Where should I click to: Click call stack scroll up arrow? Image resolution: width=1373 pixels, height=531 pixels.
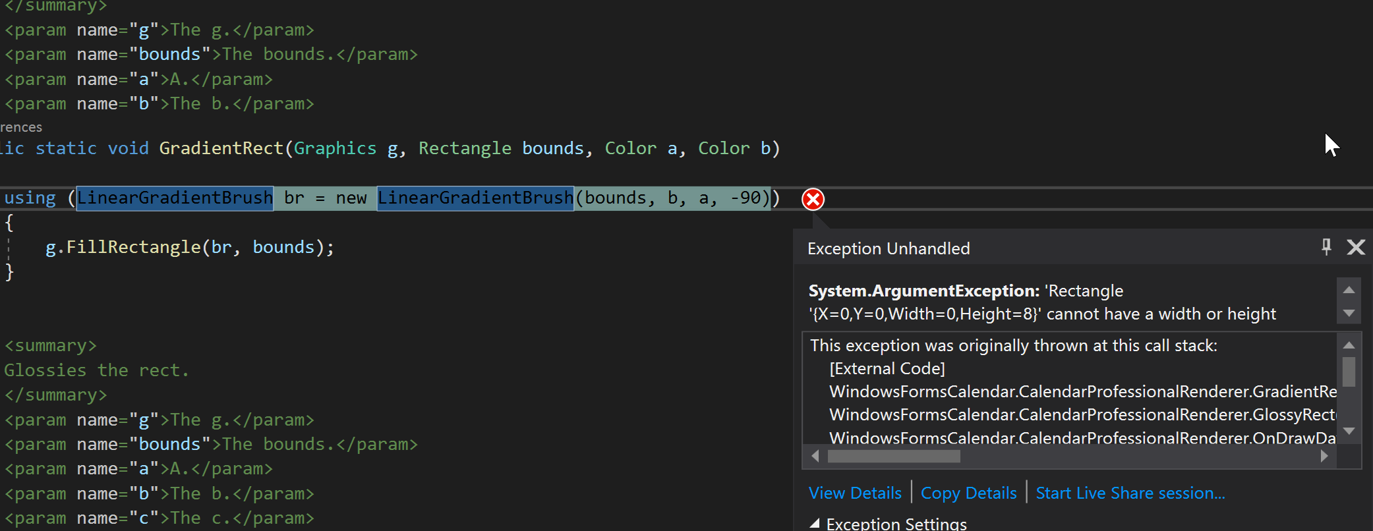point(1349,345)
